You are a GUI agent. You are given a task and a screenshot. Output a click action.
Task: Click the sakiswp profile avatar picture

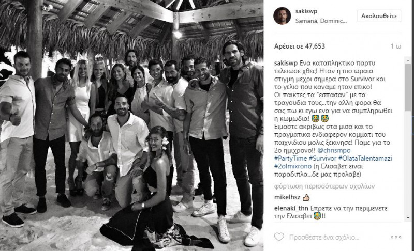282,16
